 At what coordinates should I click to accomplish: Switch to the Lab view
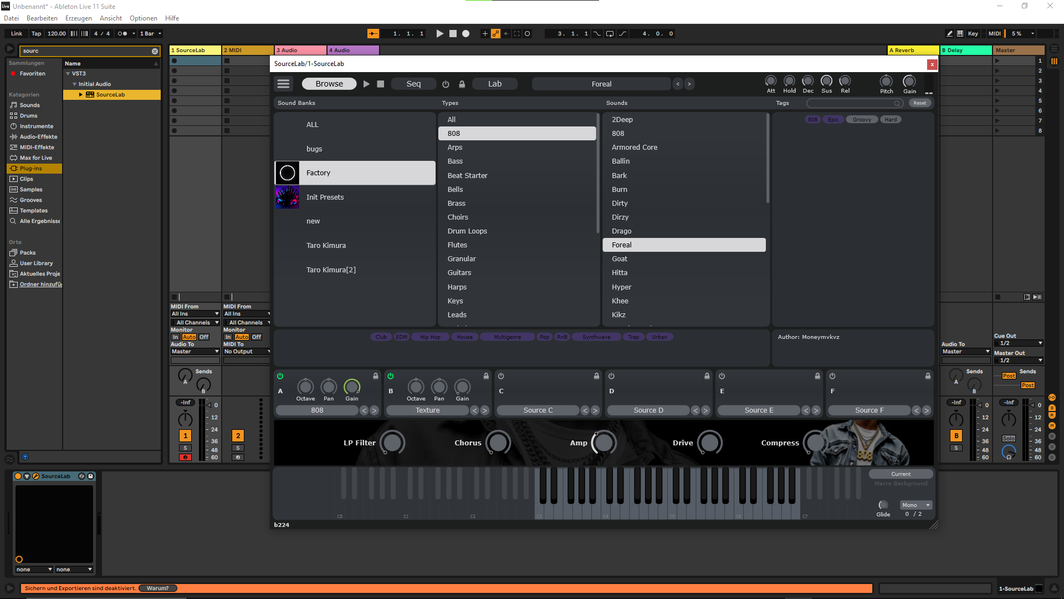click(x=495, y=84)
